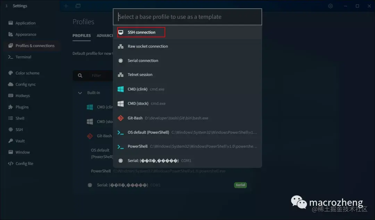Click the green Serial badge
This screenshot has height=220, width=375.
pyautogui.click(x=240, y=185)
